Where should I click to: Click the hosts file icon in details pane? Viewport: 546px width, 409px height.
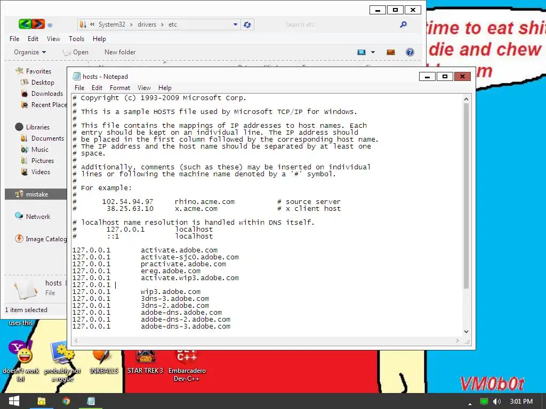[x=26, y=289]
